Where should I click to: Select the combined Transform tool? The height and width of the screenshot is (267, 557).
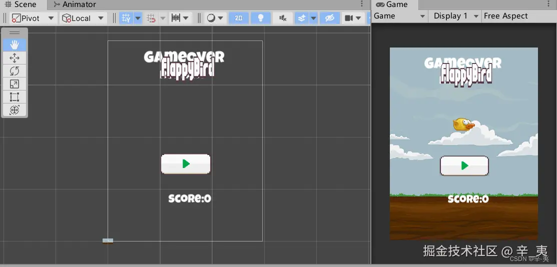tap(14, 110)
